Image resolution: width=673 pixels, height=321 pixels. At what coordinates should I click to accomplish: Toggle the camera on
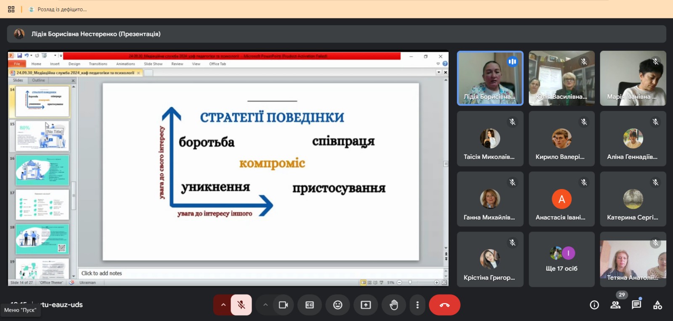click(284, 305)
